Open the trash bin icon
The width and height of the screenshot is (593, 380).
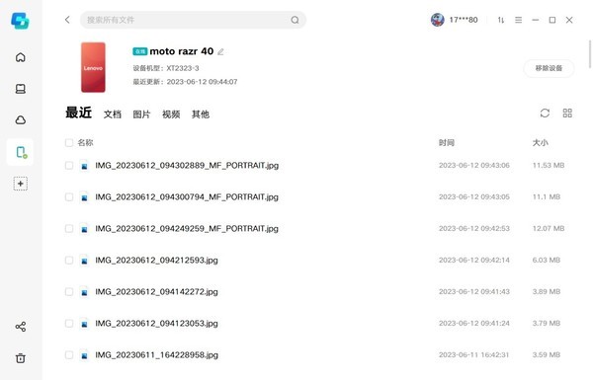pyautogui.click(x=21, y=358)
